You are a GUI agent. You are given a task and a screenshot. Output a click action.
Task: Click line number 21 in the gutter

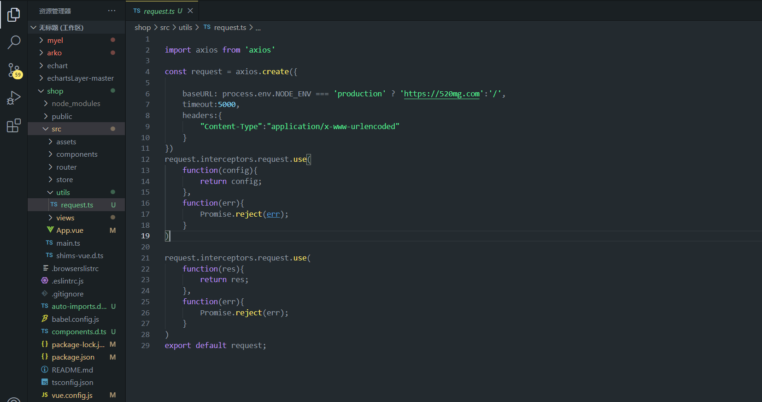(x=145, y=258)
